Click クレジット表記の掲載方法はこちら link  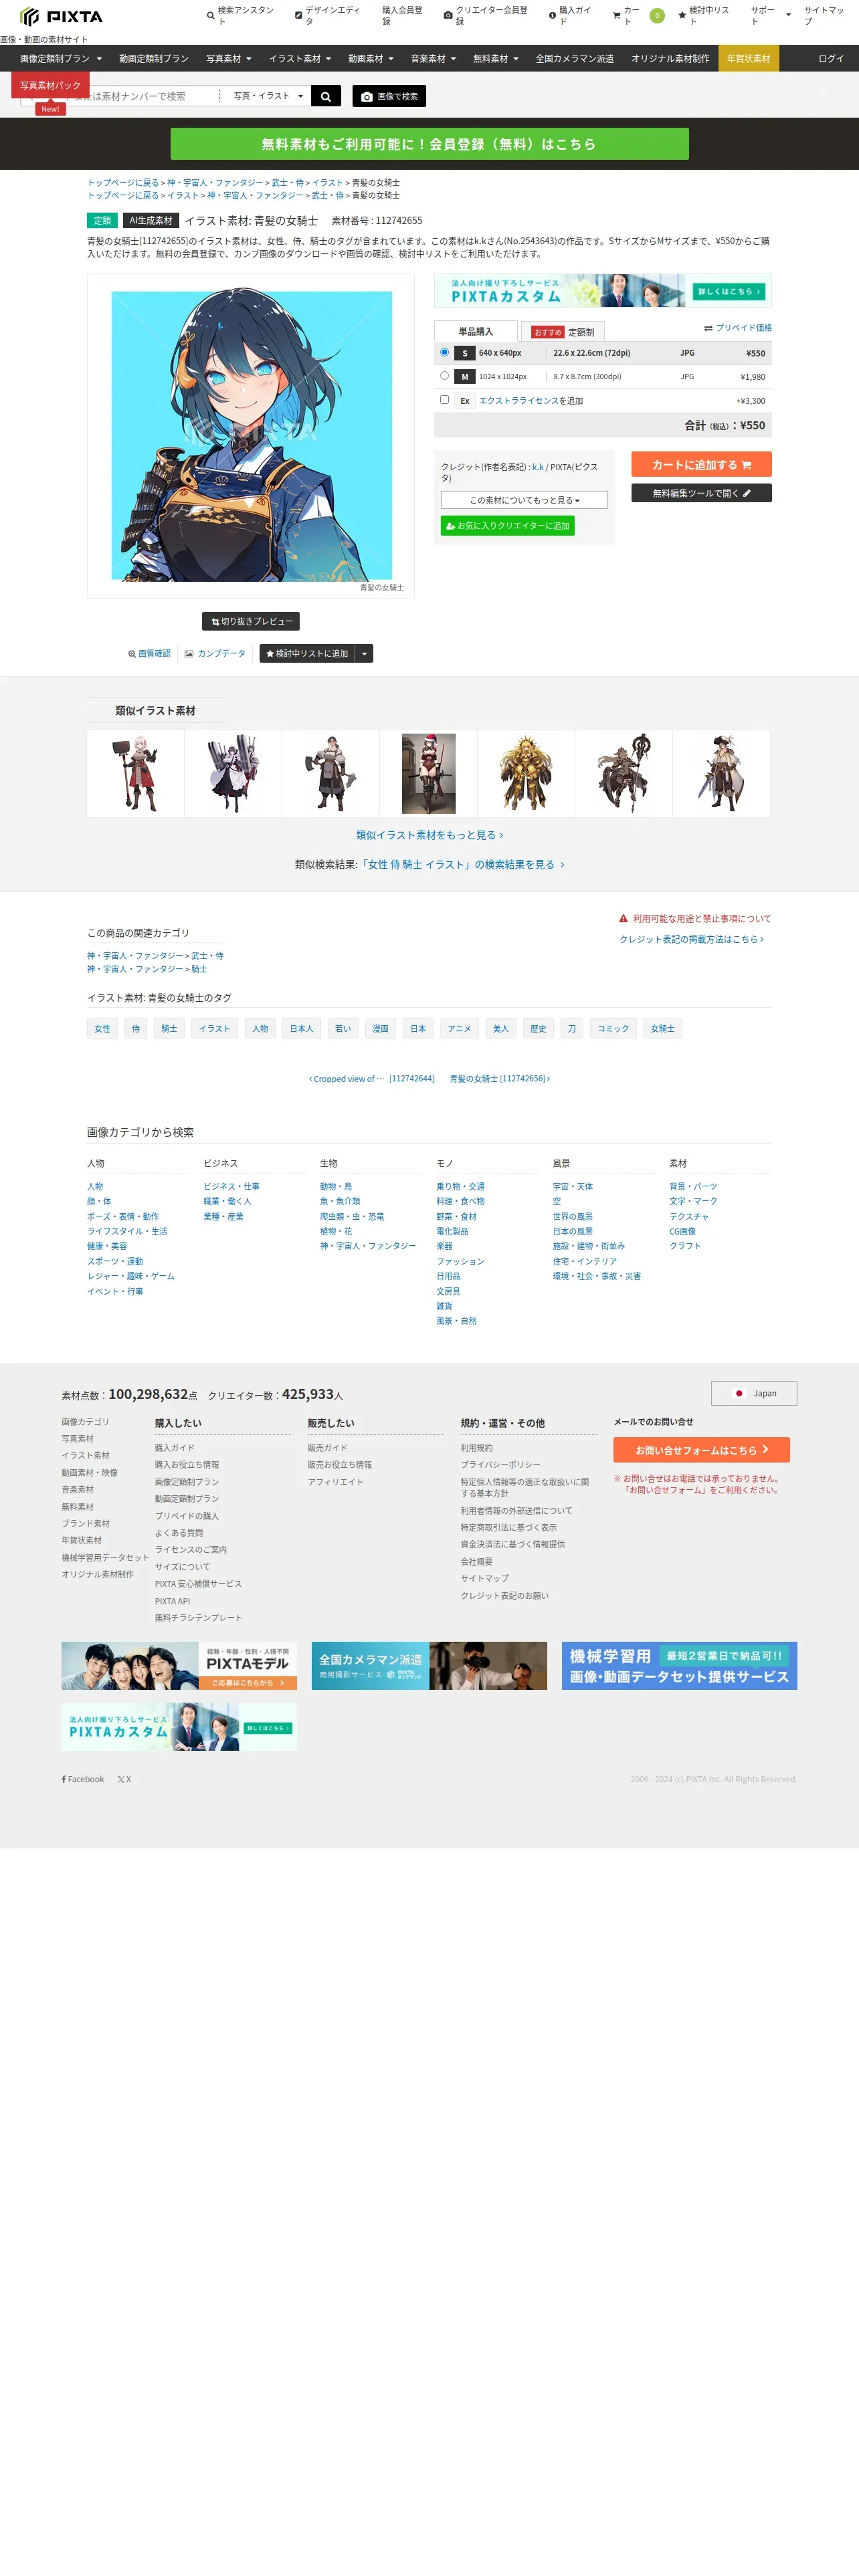click(x=691, y=939)
